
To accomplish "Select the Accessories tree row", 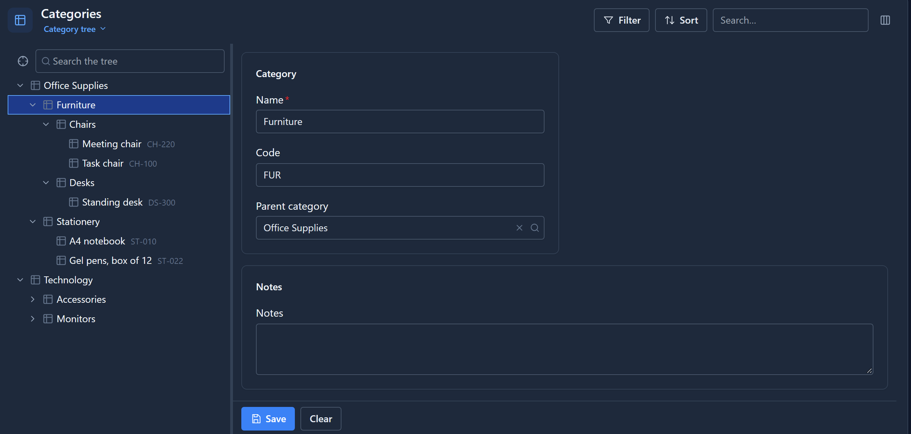I will tap(119, 299).
